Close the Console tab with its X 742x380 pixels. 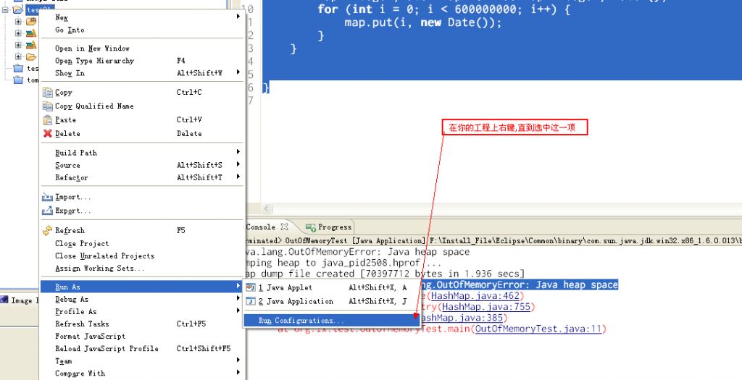[x=284, y=227]
